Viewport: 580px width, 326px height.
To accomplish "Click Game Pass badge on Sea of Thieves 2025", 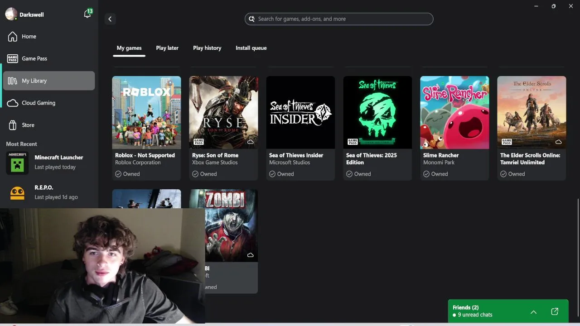I will (353, 142).
